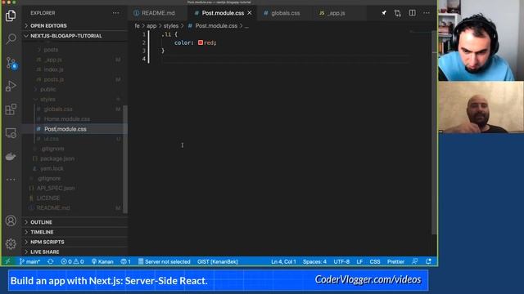
Task: Expand the Timeline section
Action: click(x=75, y=232)
